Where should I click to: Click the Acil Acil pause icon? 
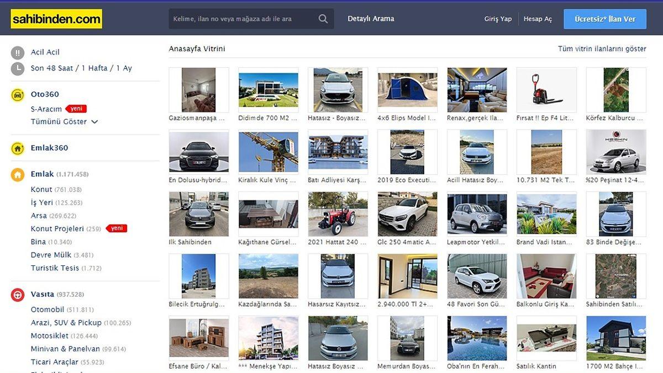pos(17,52)
